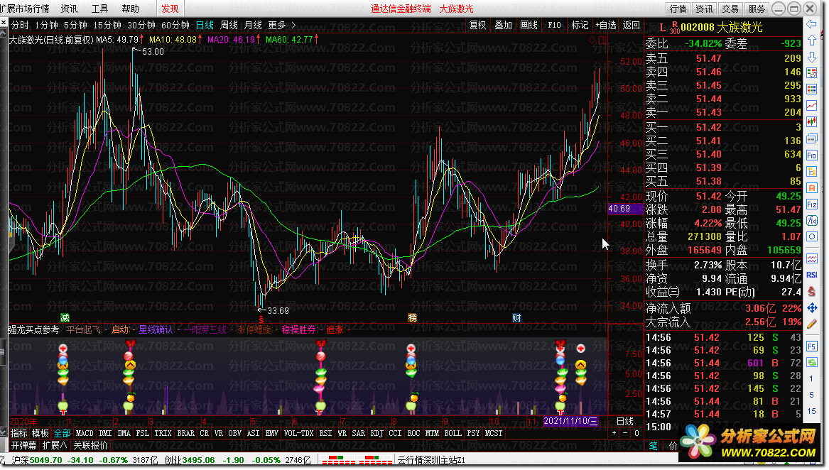Image resolution: width=829 pixels, height=470 pixels.
Task: Click the '−' zoom out chart control
Action: click(625, 434)
